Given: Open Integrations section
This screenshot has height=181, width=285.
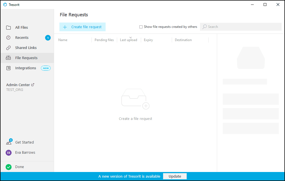Looking at the screenshot, I should pyautogui.click(x=27, y=68).
